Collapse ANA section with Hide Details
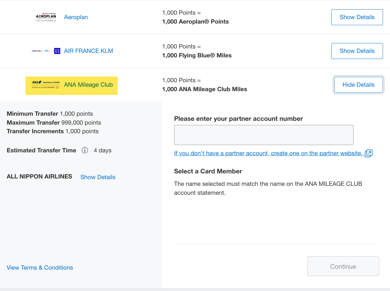Screen dimensions: 390x291 click(358, 85)
